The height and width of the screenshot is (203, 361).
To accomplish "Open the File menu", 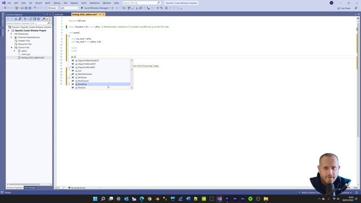I will [x=9, y=3].
